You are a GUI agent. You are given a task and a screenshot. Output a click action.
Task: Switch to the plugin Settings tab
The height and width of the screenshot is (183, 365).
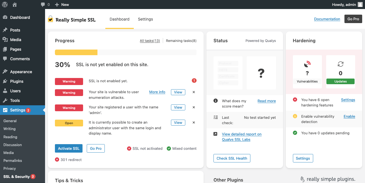[145, 19]
